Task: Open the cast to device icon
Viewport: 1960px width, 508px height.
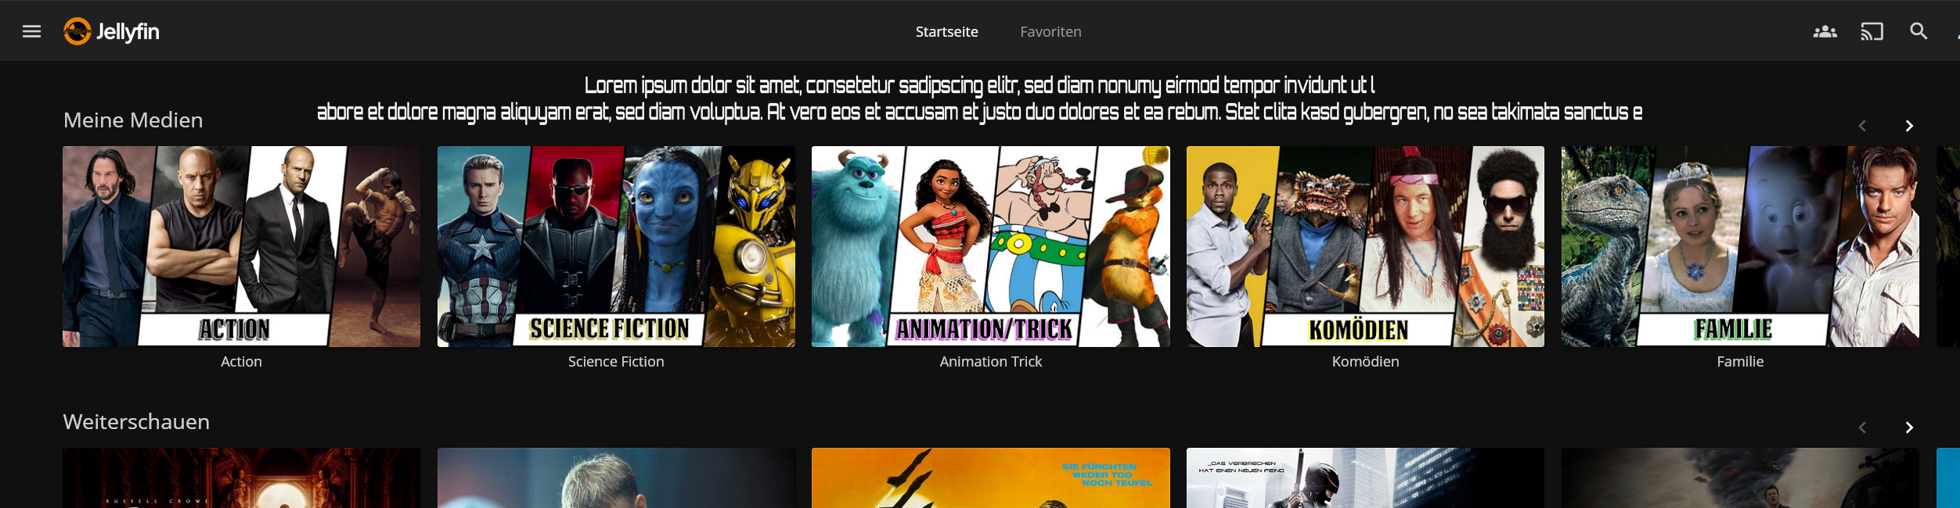Action: [1872, 31]
